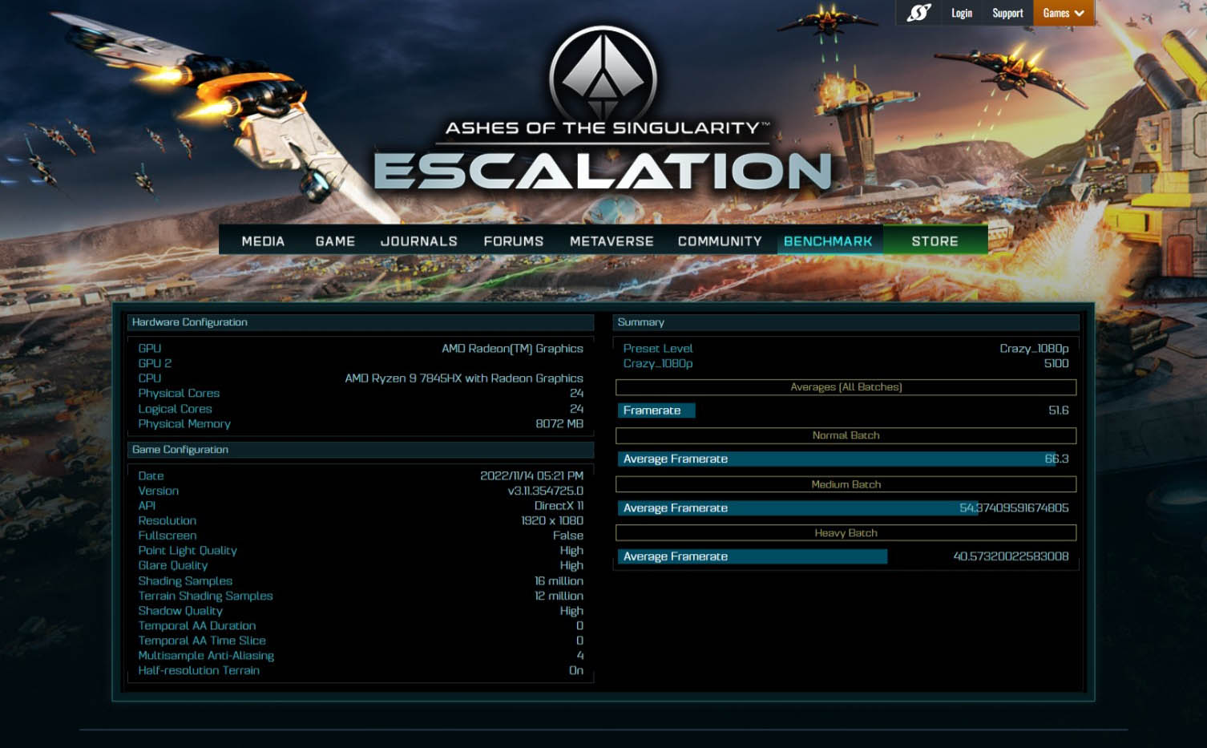
Task: Click the Averages (All Batches) header bar
Action: (x=846, y=387)
